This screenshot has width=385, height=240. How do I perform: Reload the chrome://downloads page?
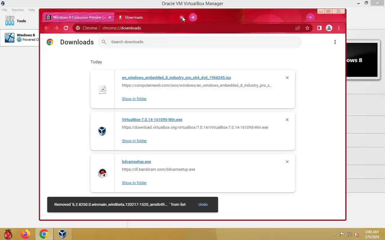click(x=66, y=28)
